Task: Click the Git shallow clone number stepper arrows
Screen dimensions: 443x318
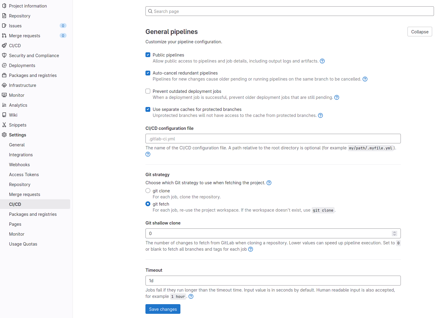Action: pos(395,234)
